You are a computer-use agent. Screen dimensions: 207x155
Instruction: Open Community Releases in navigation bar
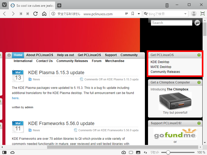(72, 61)
